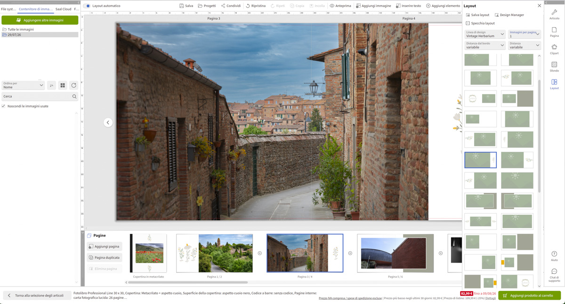Click the Pagine panel header icon
The image size is (565, 304).
[x=89, y=235]
